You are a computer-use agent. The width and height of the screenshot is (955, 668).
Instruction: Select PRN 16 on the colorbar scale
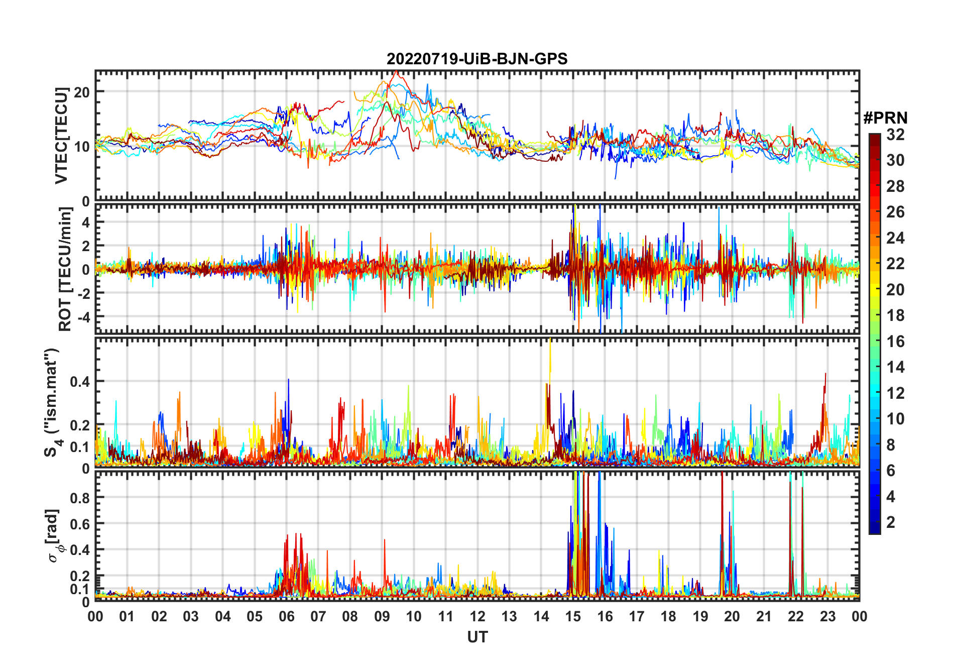click(x=895, y=342)
